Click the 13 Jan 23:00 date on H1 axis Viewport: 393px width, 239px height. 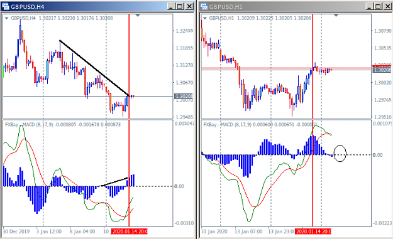pyautogui.click(x=282, y=231)
